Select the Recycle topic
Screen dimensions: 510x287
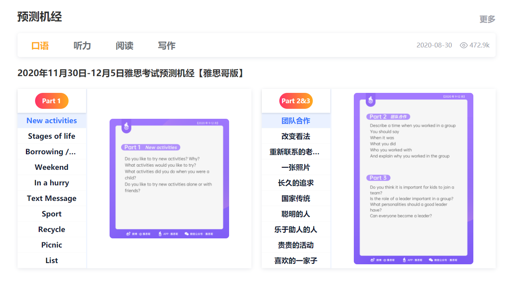pos(52,229)
